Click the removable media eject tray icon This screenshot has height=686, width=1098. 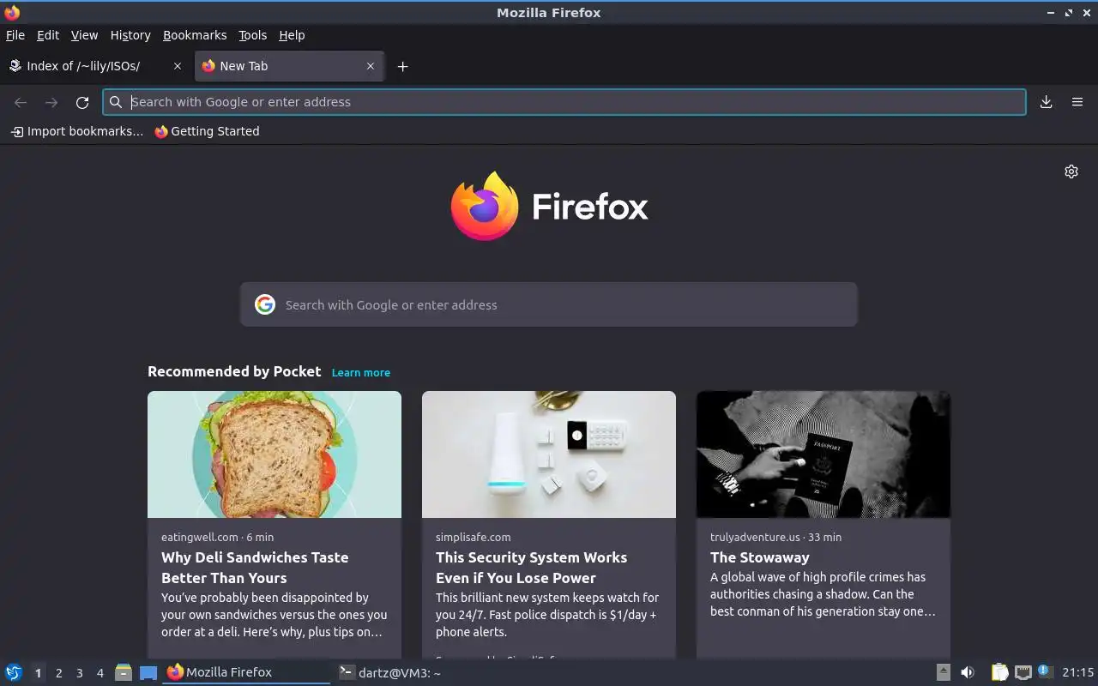click(943, 672)
